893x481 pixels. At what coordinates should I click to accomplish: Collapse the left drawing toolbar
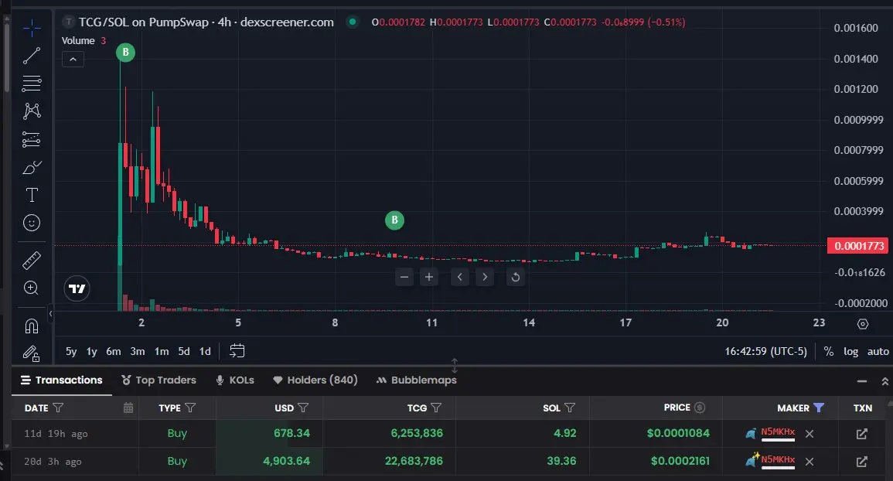tap(51, 313)
